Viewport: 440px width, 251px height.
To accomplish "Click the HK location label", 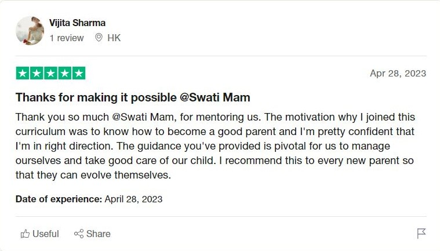I will [114, 38].
